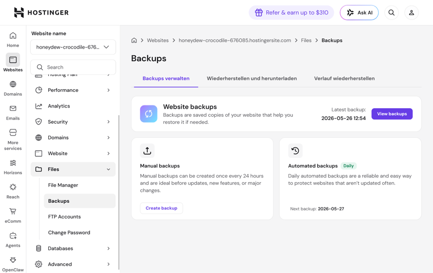Expand the sidebar Domains menu chevron

109,138
